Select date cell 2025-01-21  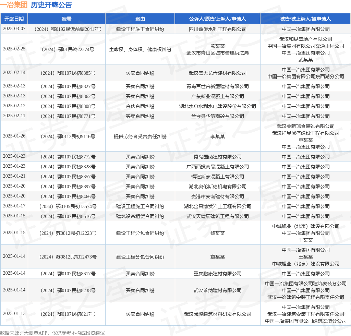click(14, 176)
